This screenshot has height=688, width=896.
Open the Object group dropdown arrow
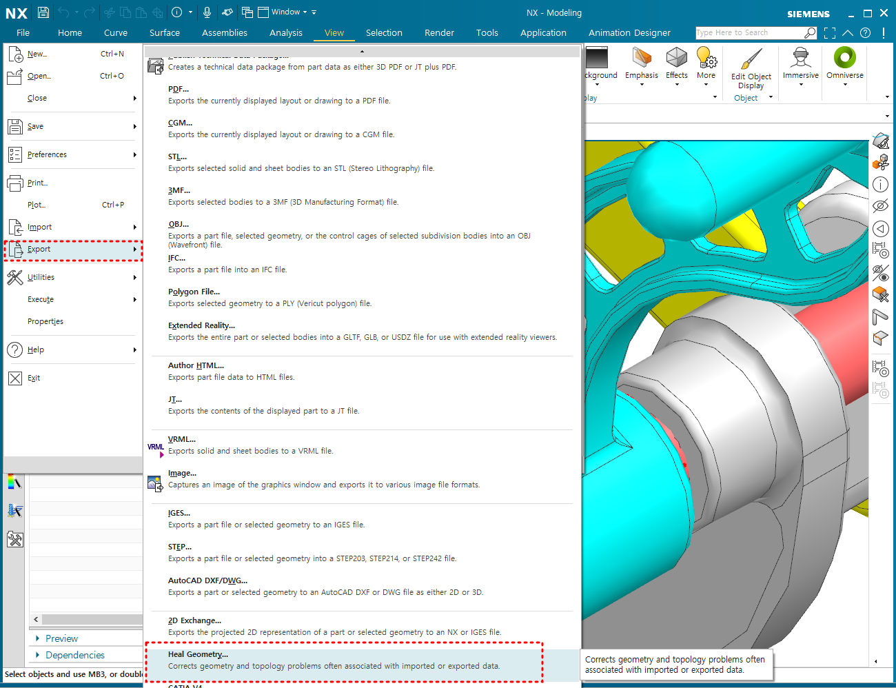click(x=771, y=97)
